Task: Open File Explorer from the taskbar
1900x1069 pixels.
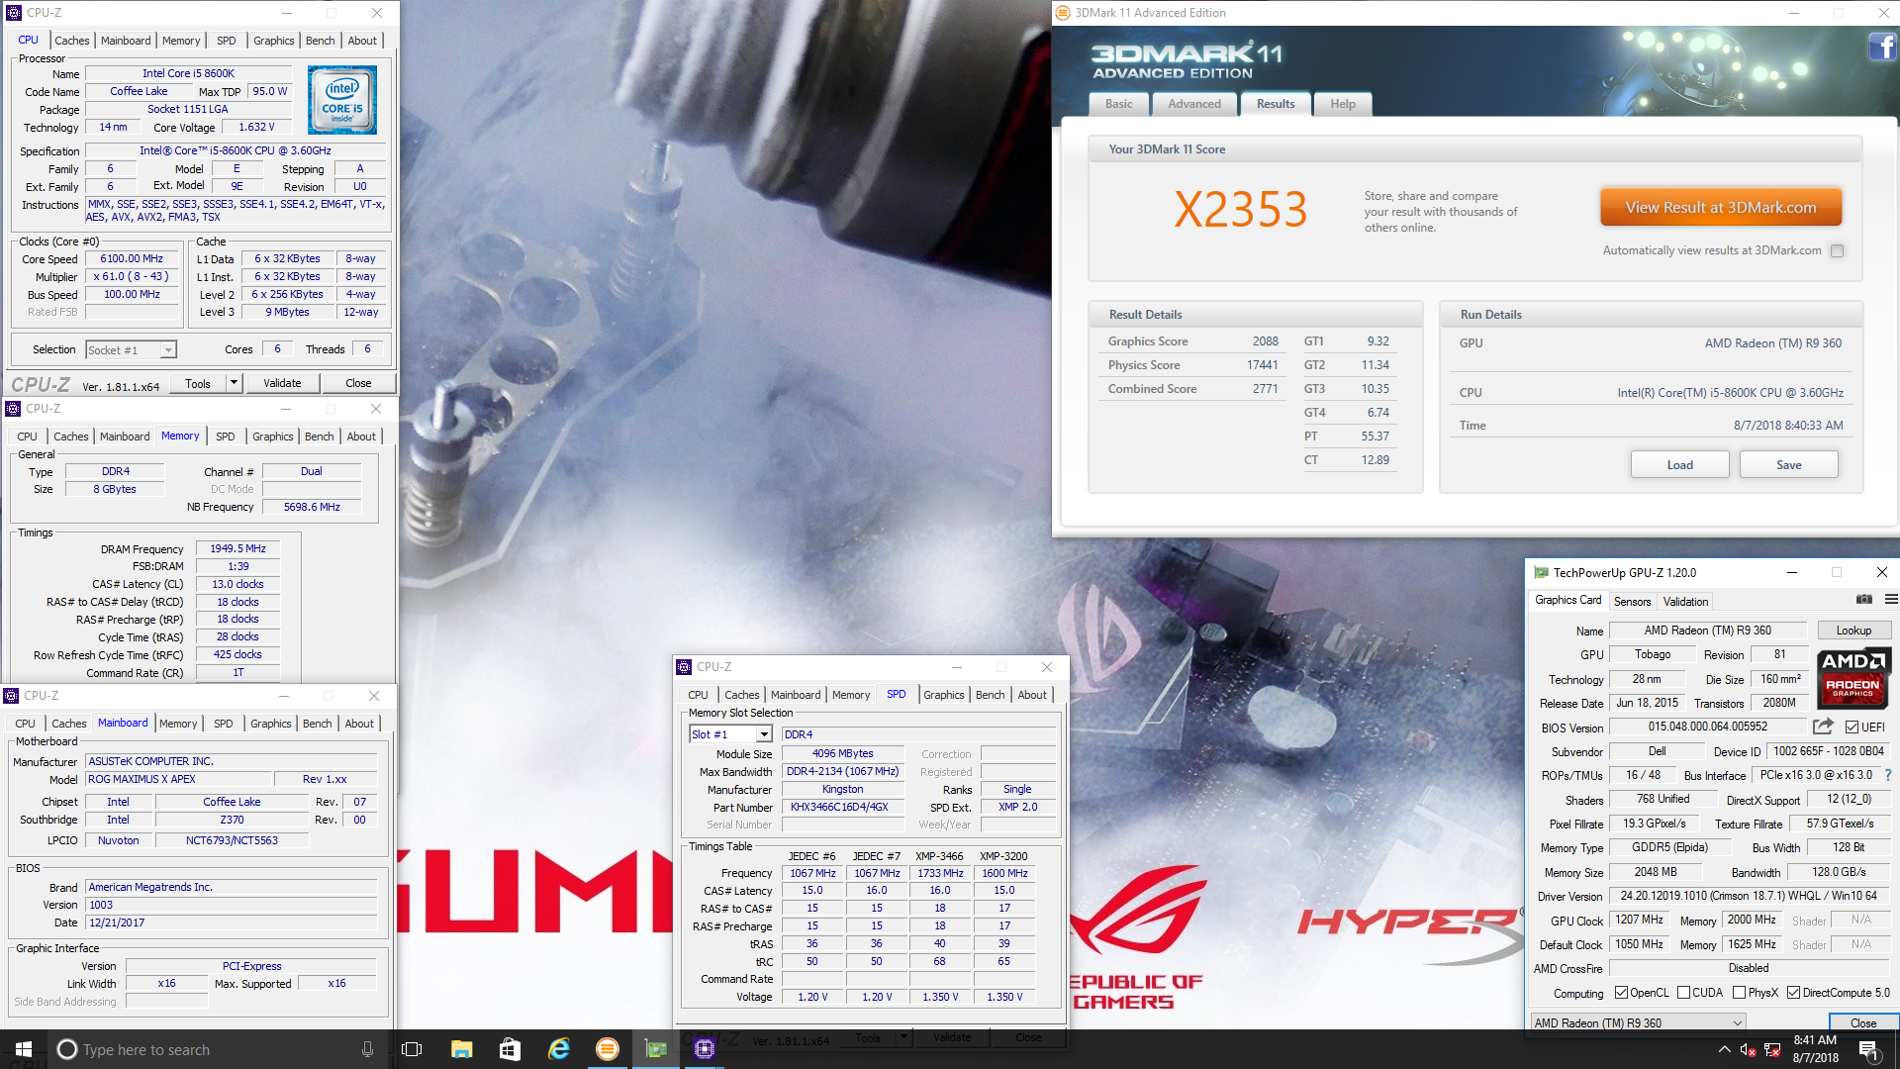Action: click(x=461, y=1049)
